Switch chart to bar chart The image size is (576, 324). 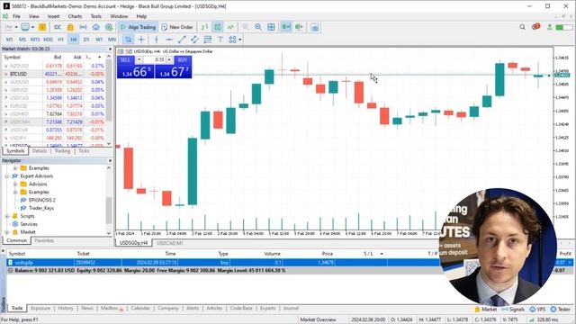205,27
